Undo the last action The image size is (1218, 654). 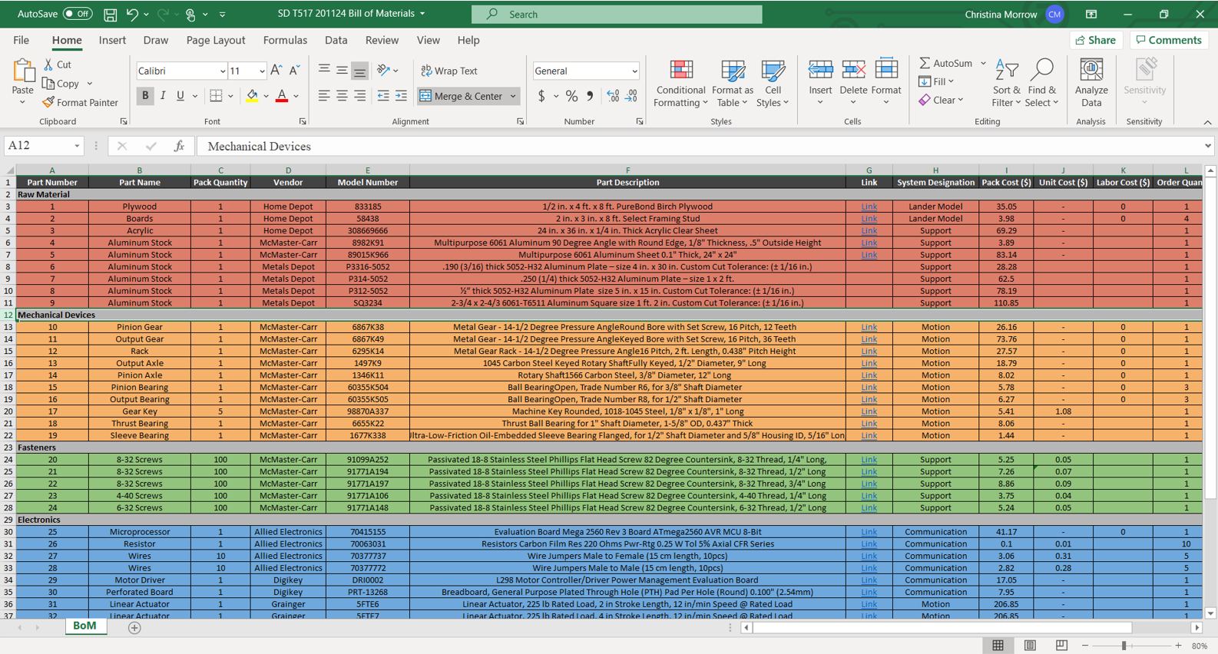tap(132, 15)
